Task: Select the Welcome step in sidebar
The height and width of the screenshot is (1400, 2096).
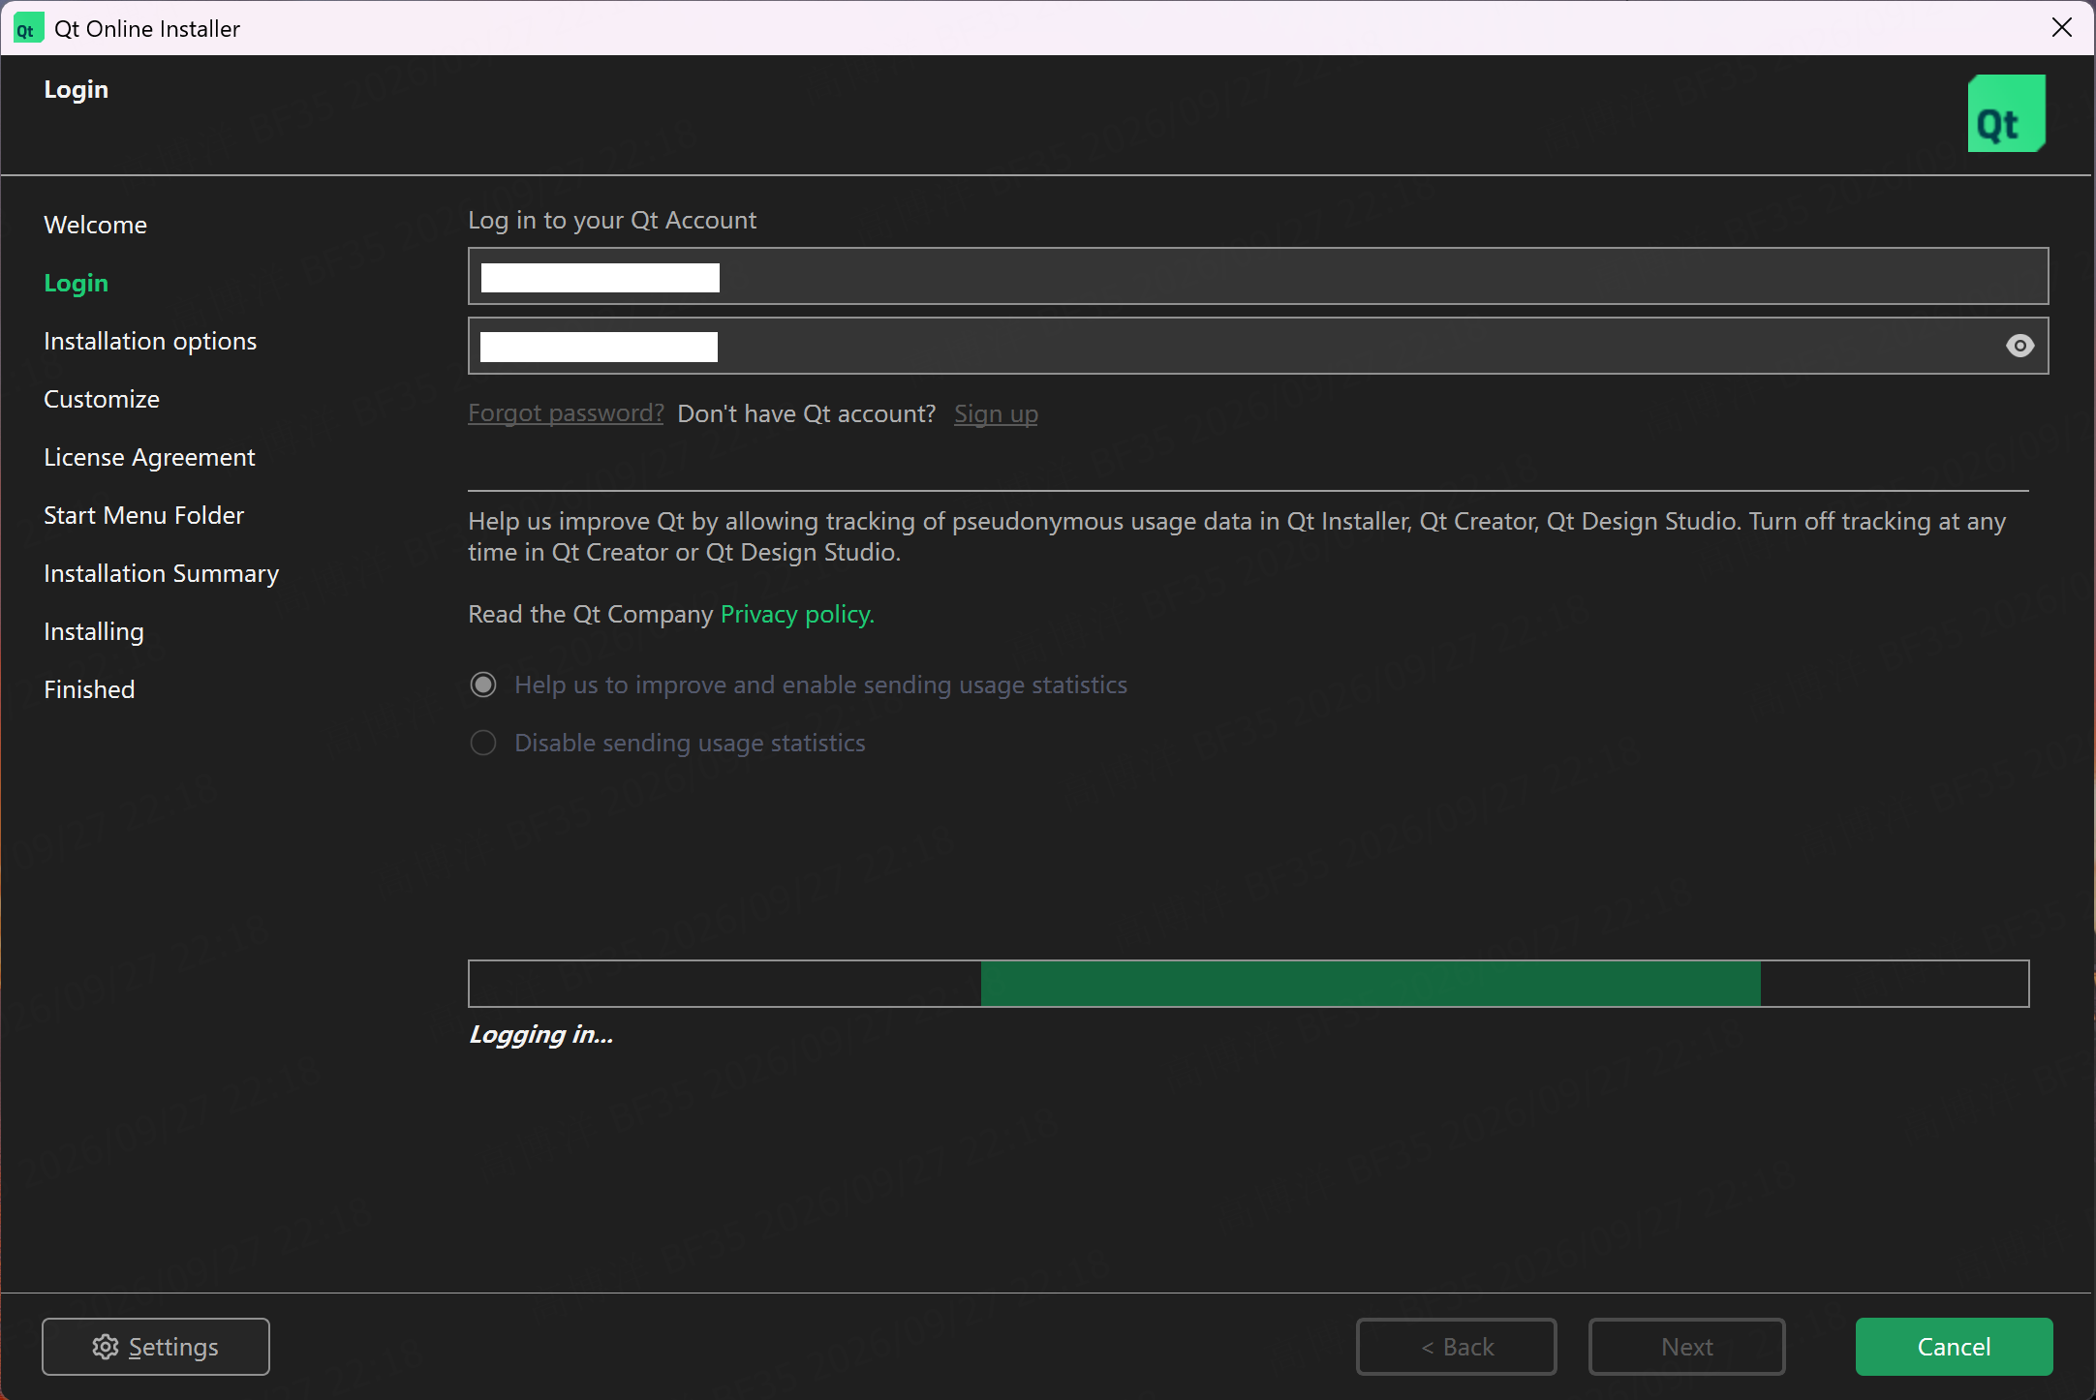Action: tap(96, 225)
